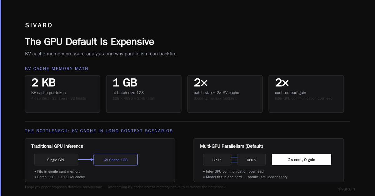
Task: Click the LoopLynx paper footnote text
Action: coord(125,187)
